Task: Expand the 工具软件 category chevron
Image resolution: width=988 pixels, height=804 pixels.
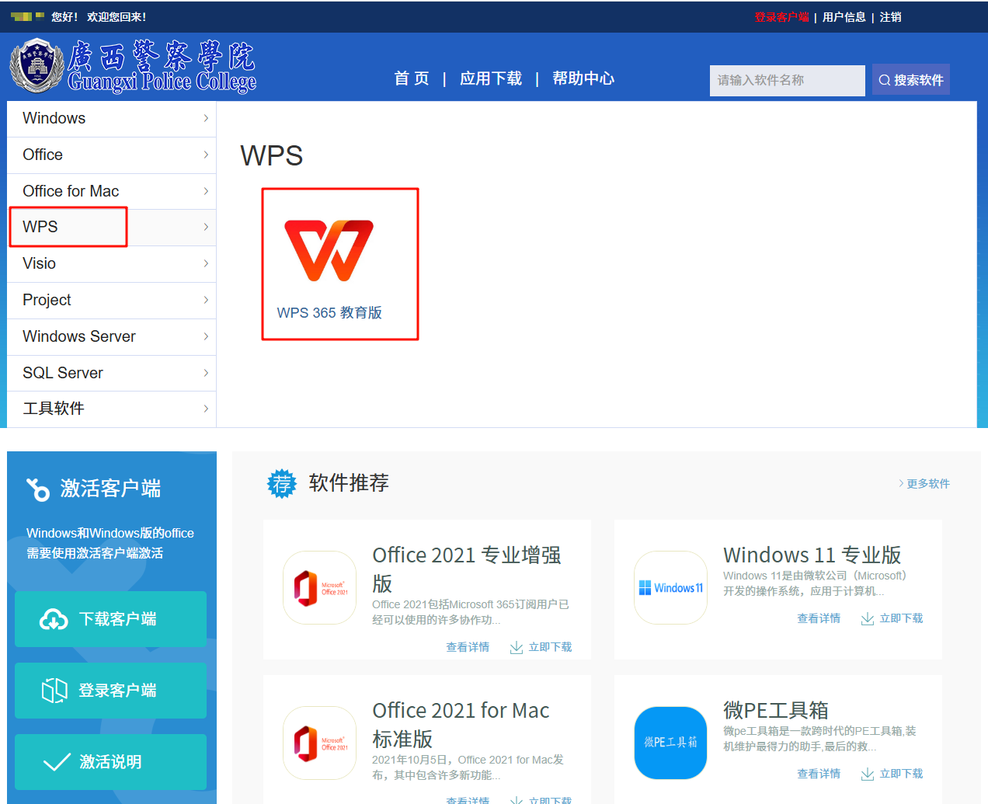Action: click(206, 409)
